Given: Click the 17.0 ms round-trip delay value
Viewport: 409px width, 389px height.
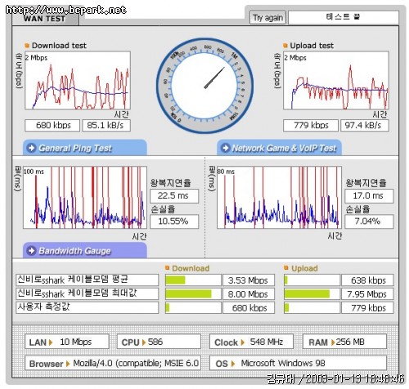Looking at the screenshot, I should point(369,196).
